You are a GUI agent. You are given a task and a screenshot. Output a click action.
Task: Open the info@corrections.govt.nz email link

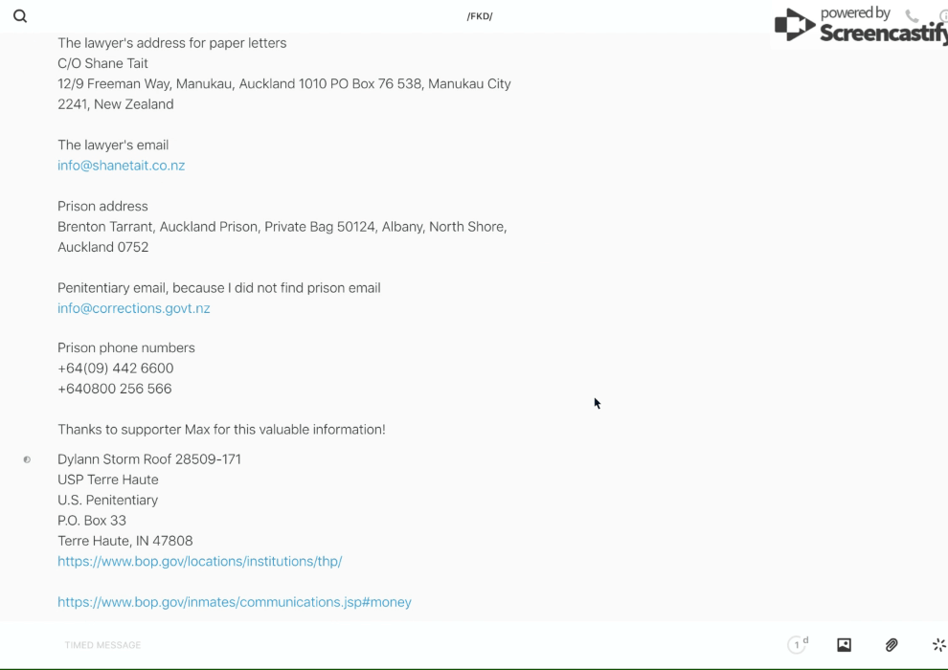[133, 308]
